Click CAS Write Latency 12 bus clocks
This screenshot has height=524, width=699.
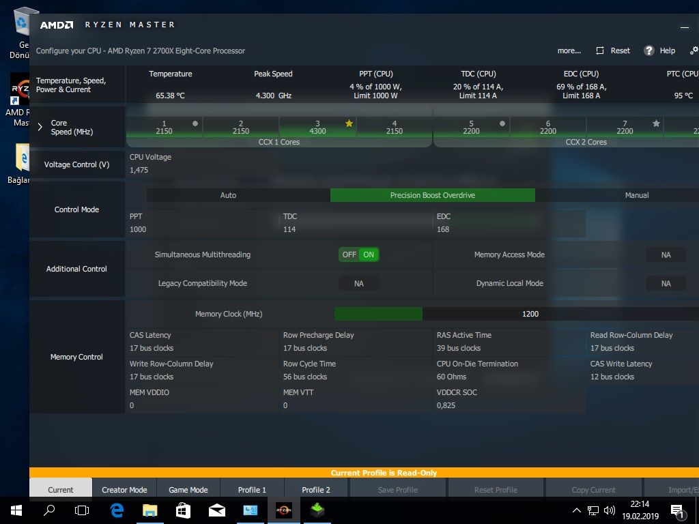[x=612, y=377]
